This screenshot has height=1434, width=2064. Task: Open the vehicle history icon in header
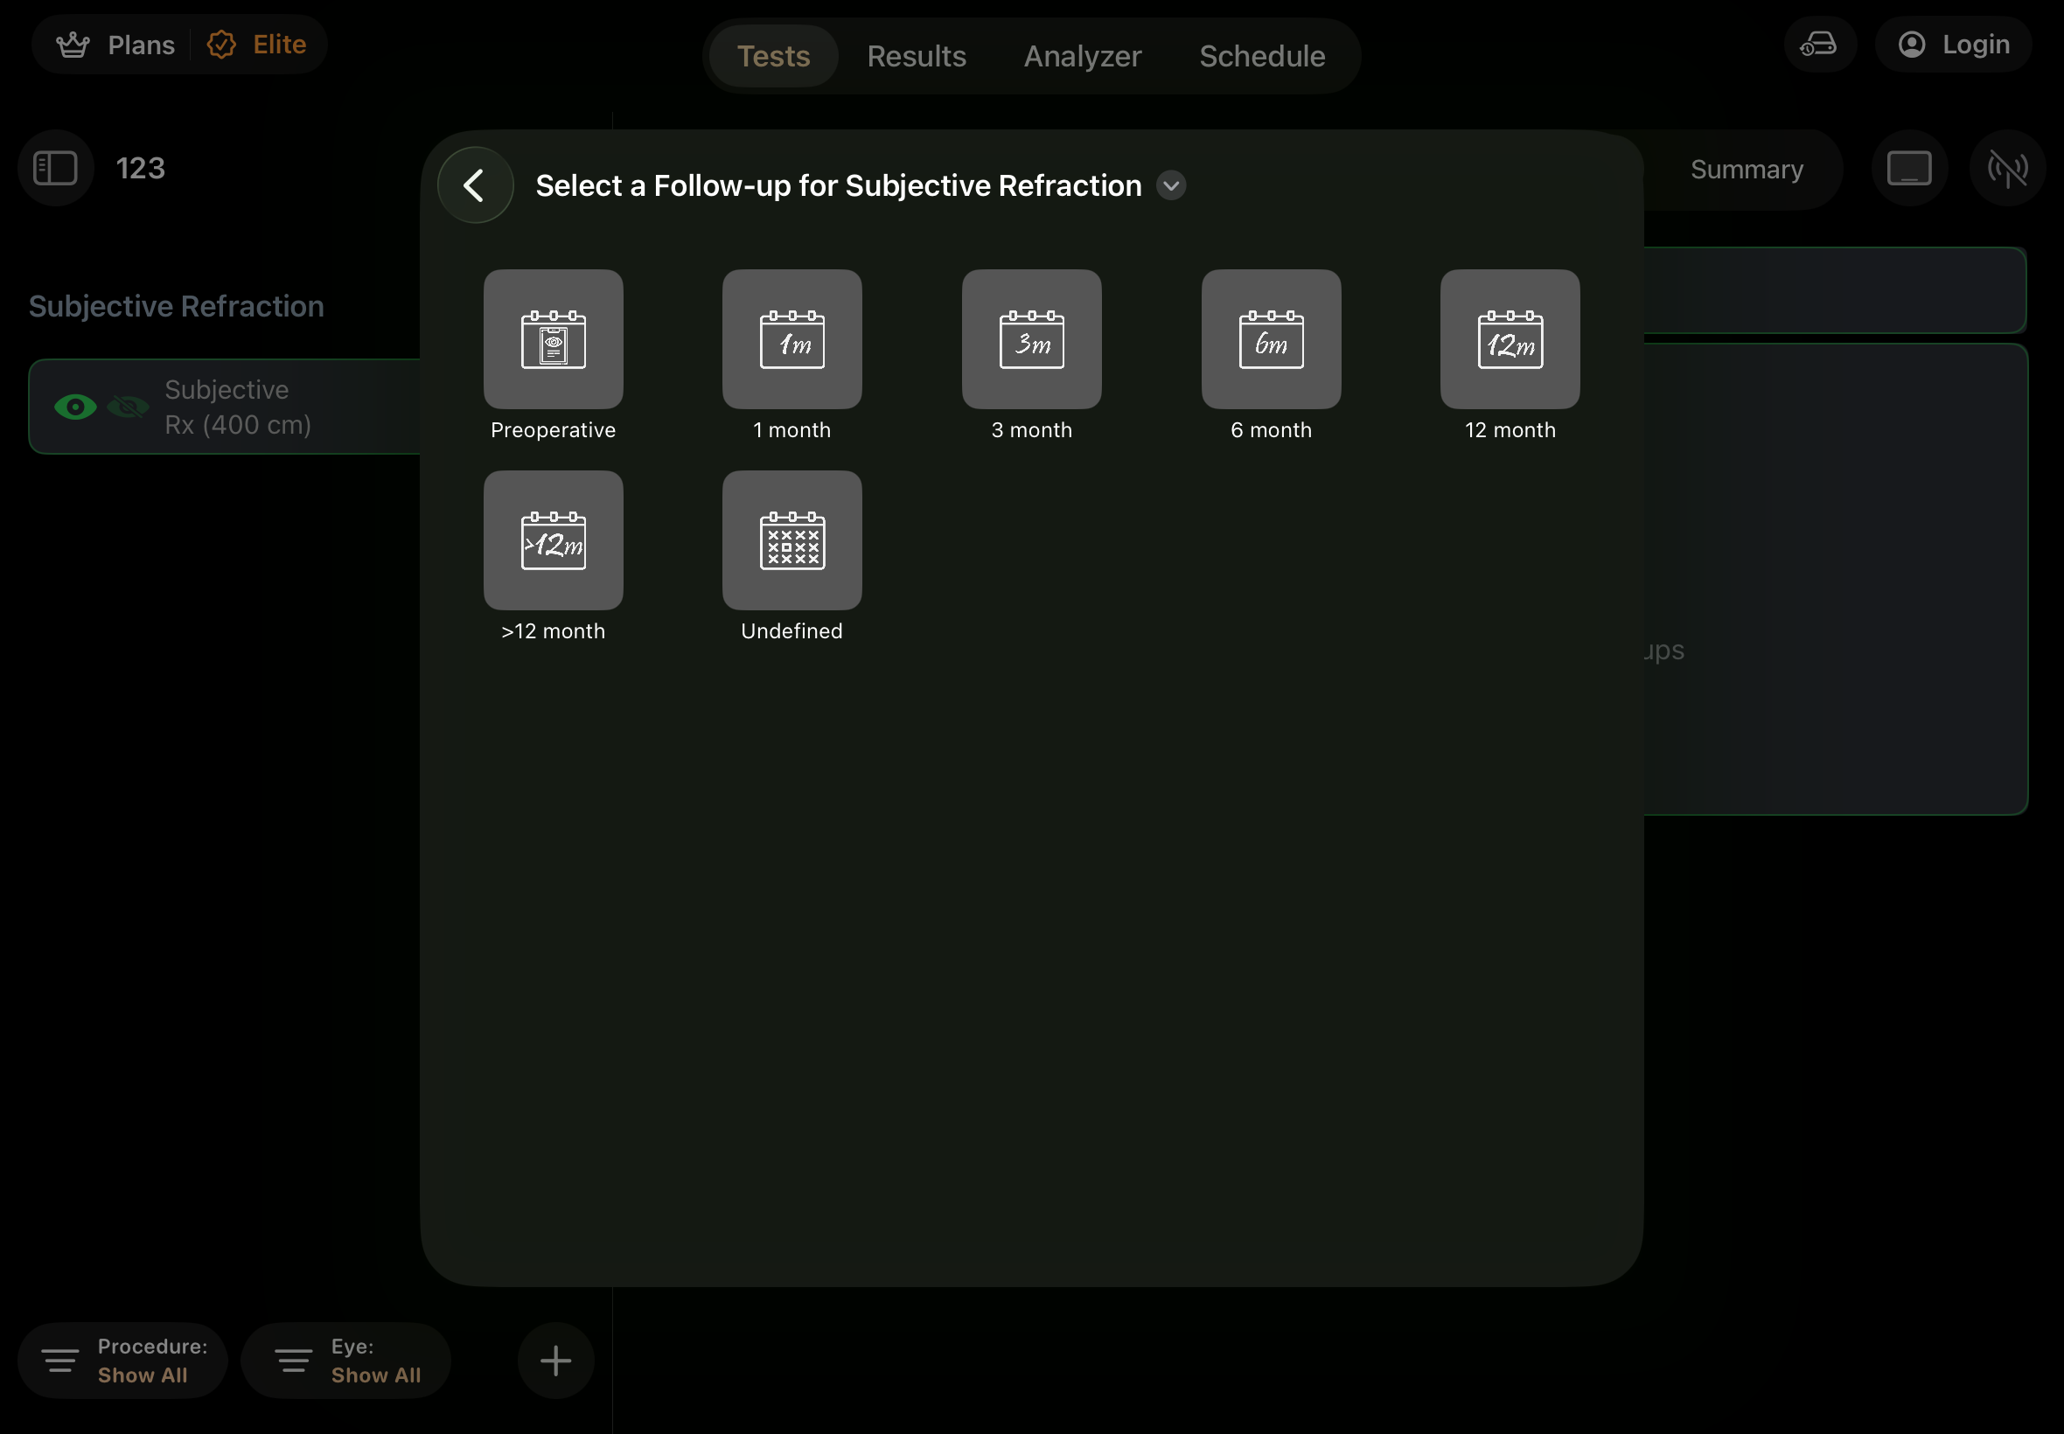pyautogui.click(x=1820, y=44)
